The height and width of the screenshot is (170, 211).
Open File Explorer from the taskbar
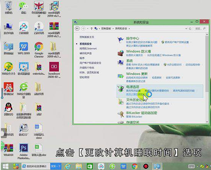[79, 166]
